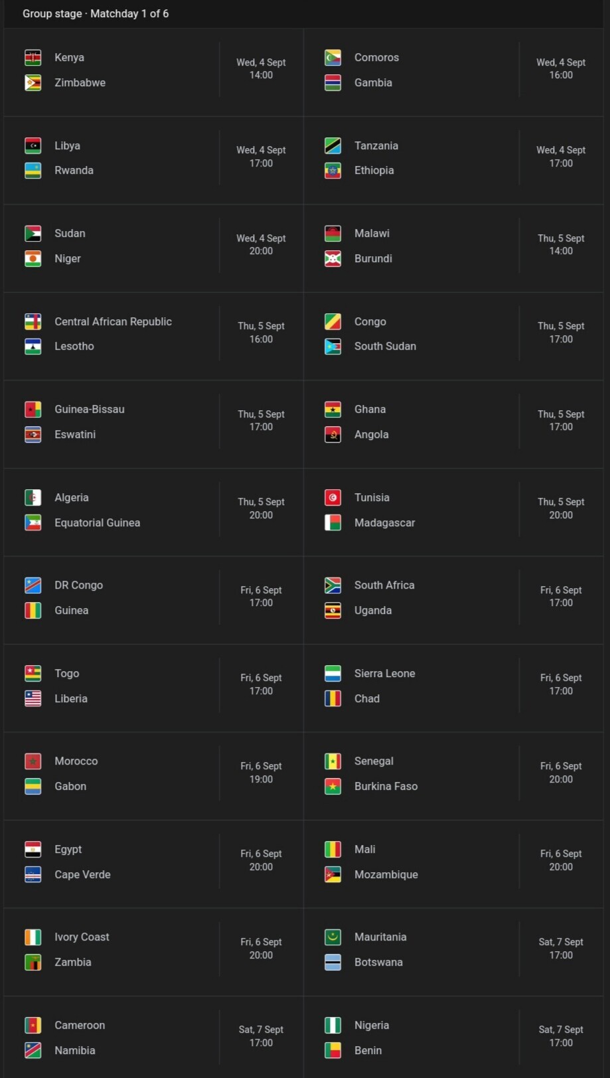Select the Group stage Matchday 1 header
The width and height of the screenshot is (610, 1078).
point(96,13)
